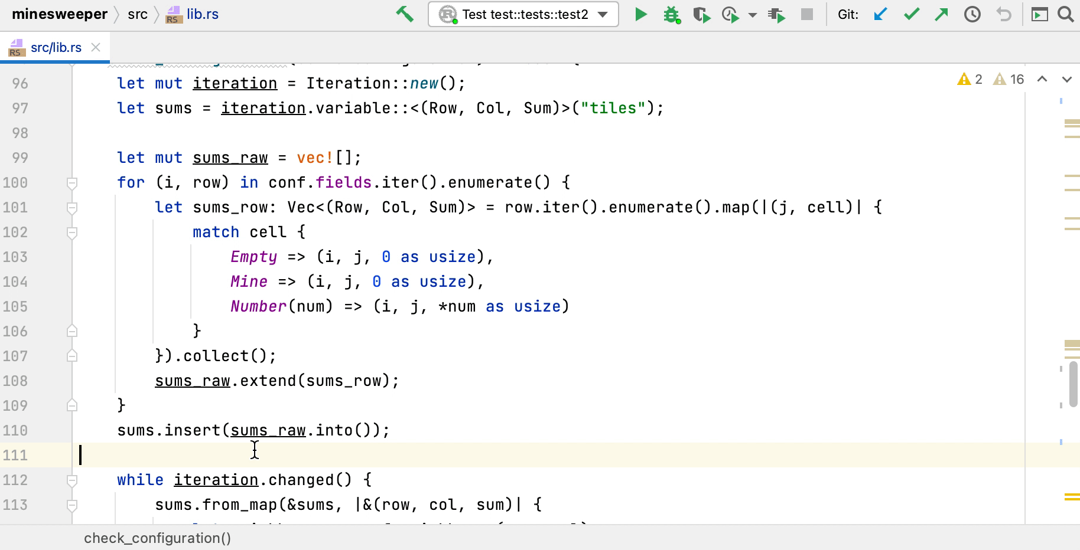Start debugging with the bug icon
This screenshot has height=550, width=1080.
click(x=672, y=14)
